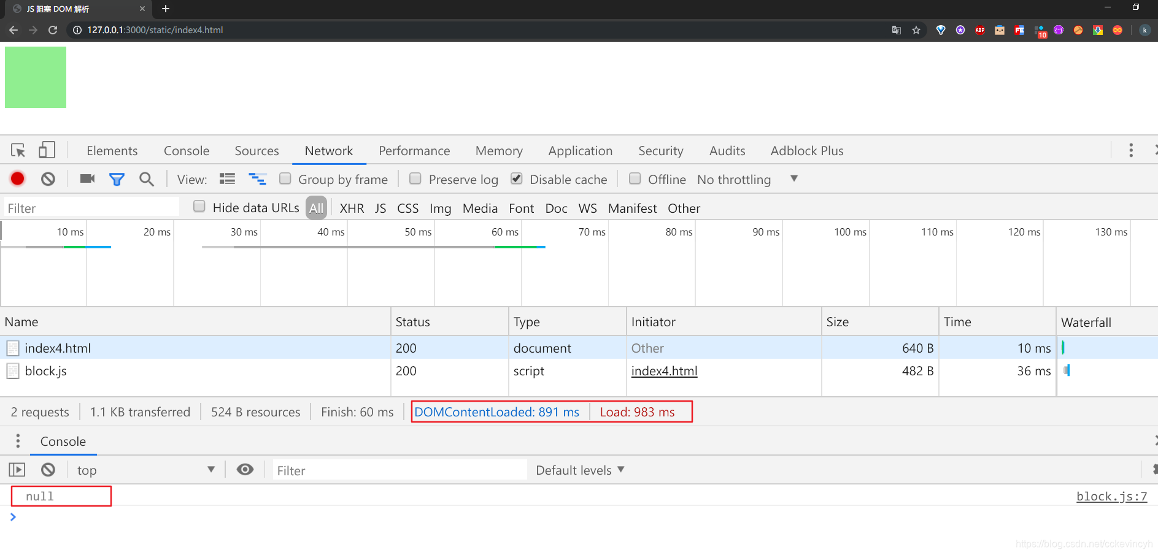Open the network search magnifier
The height and width of the screenshot is (555, 1158).
click(146, 179)
